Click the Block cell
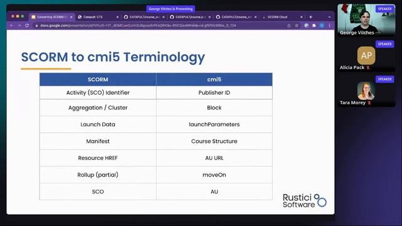The height and width of the screenshot is (226, 402). coord(214,107)
